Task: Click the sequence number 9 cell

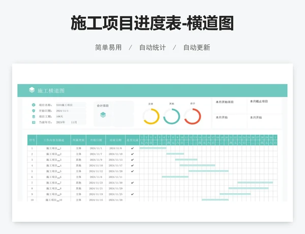Action: click(32, 194)
